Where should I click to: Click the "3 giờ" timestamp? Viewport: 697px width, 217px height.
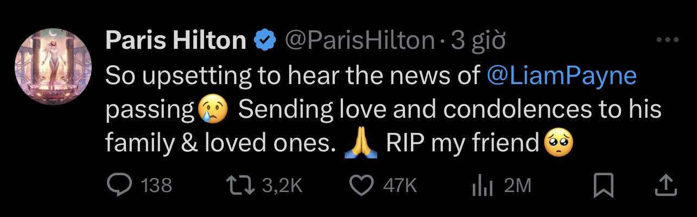point(478,41)
